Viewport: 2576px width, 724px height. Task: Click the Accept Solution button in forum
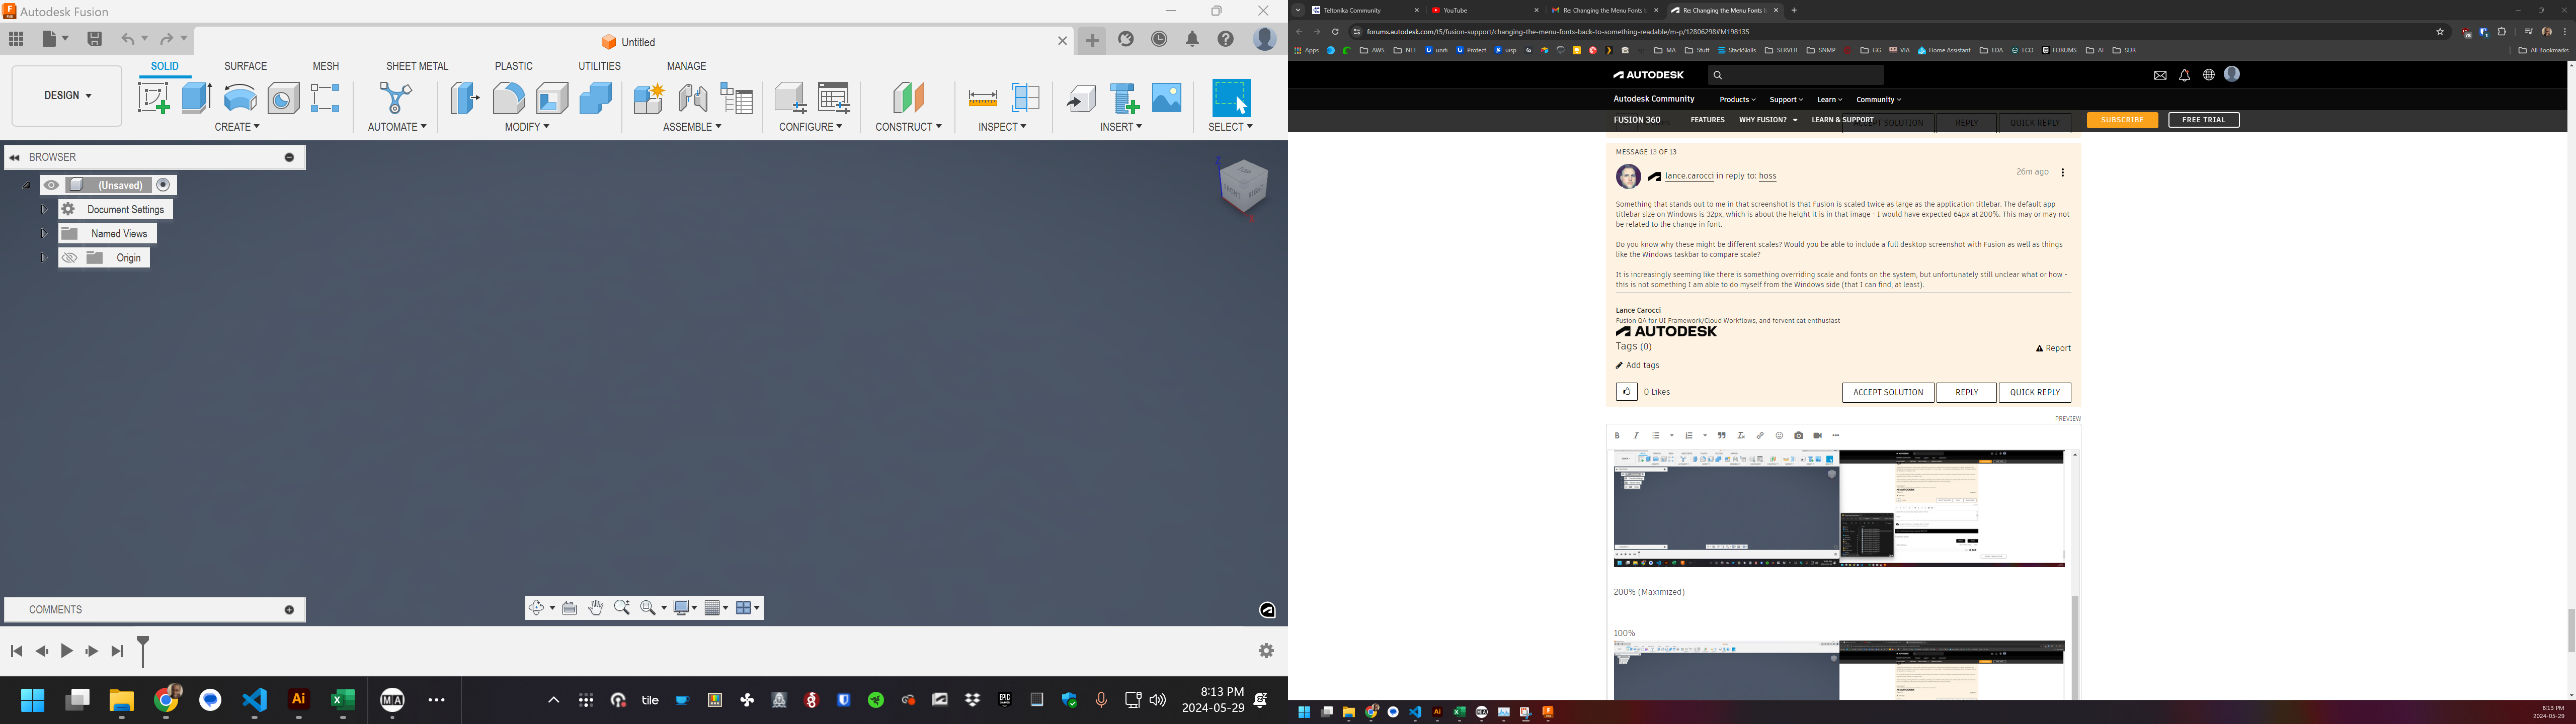1888,392
